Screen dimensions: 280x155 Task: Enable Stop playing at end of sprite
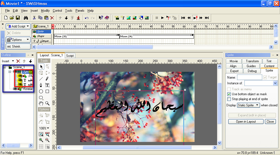click(x=229, y=99)
